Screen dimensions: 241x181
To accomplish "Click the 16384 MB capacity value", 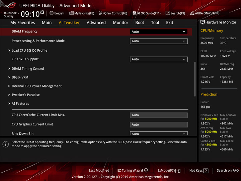I will pos(226,82).
